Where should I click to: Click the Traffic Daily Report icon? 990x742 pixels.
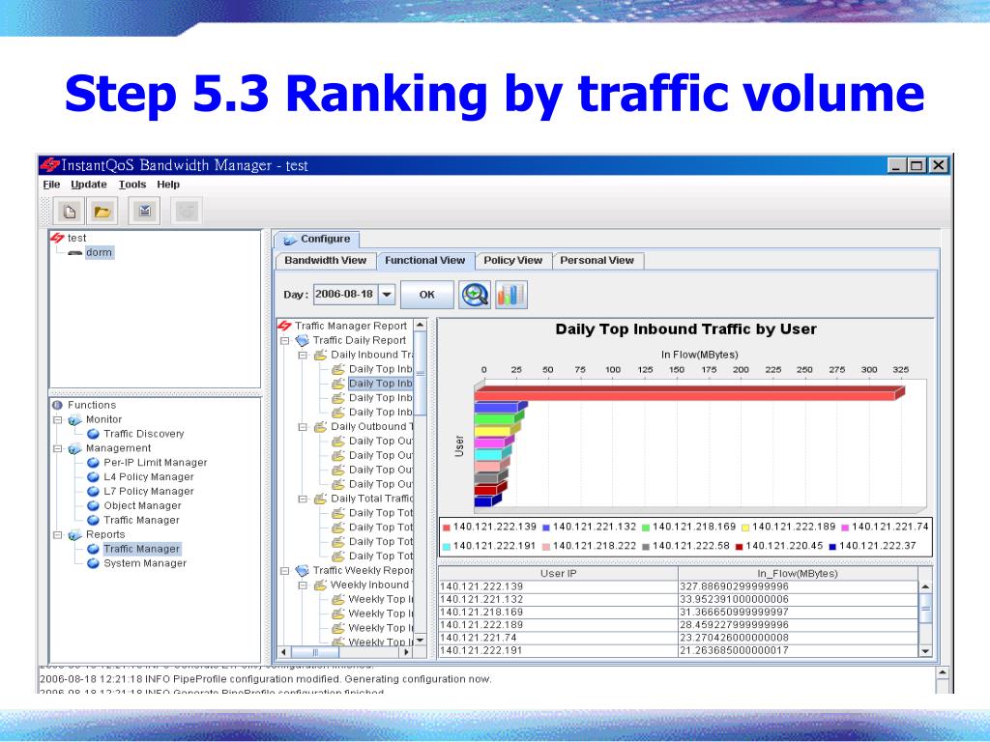(x=303, y=340)
